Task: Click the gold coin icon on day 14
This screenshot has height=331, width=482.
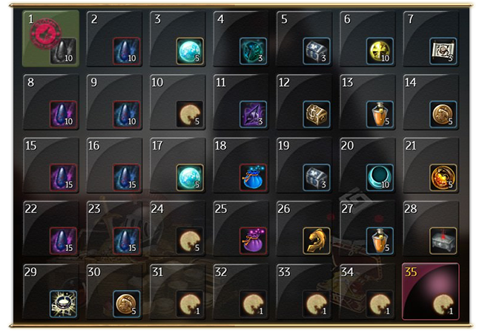Action: (x=443, y=114)
